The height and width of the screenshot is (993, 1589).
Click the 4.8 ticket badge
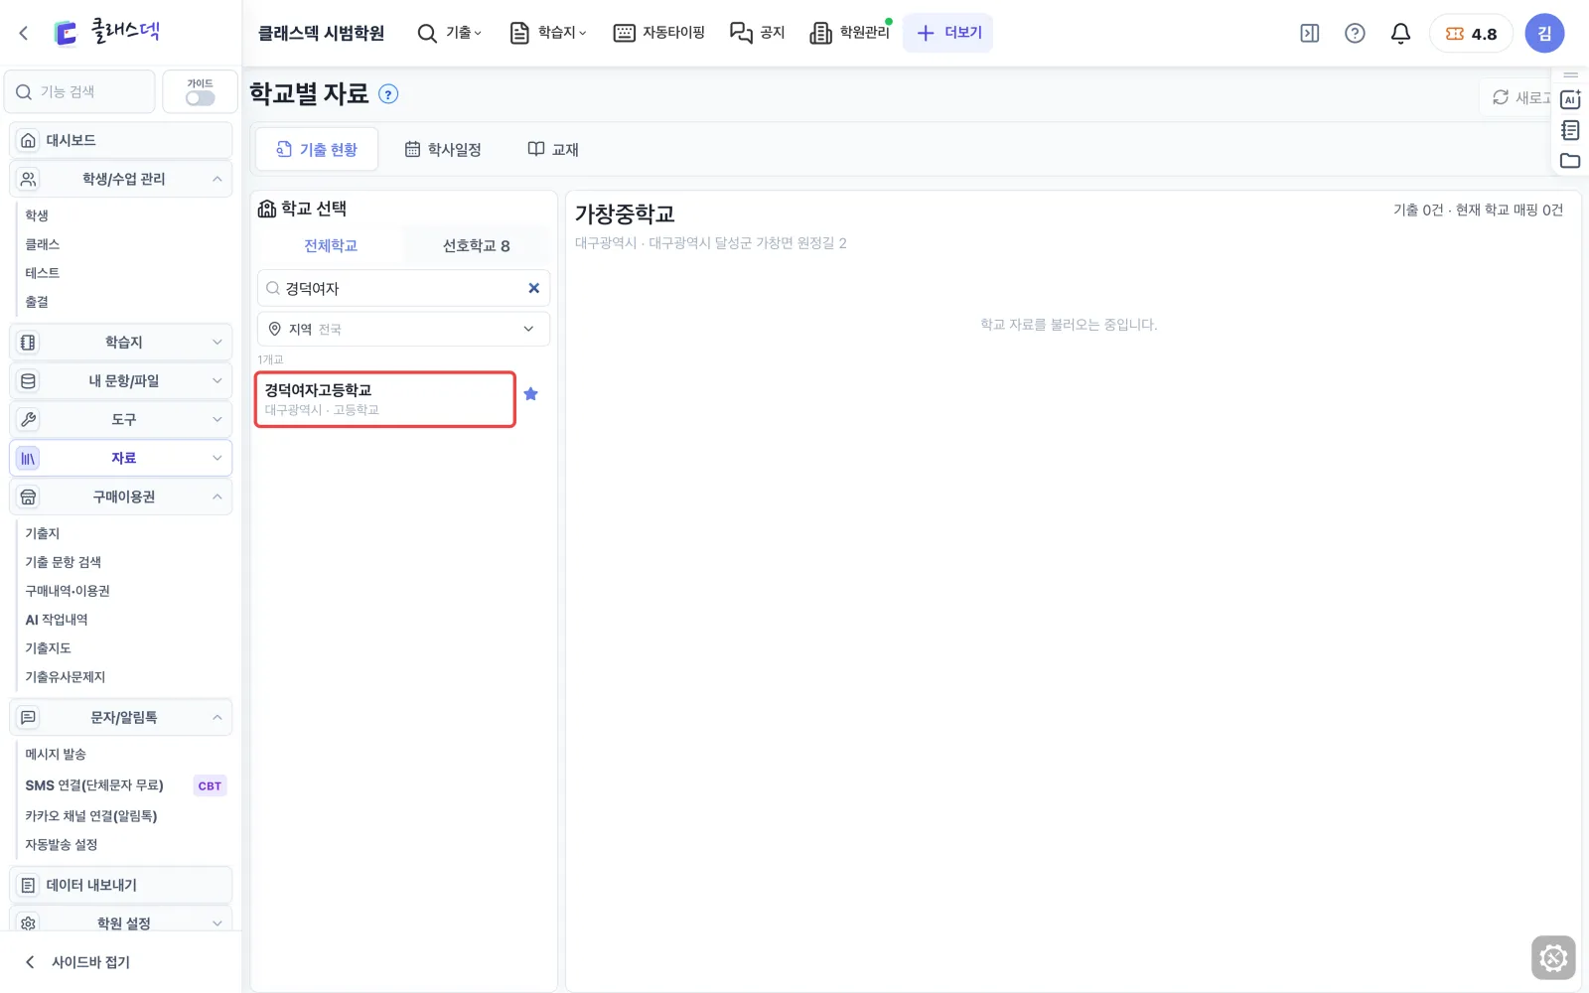pyautogui.click(x=1471, y=34)
